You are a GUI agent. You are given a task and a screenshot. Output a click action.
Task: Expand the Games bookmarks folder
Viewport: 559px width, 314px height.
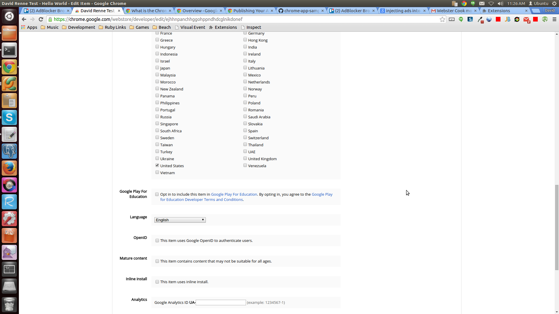coord(139,27)
